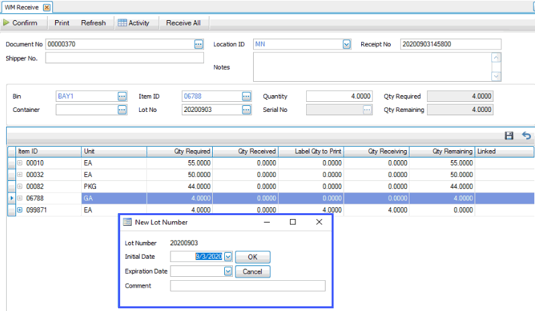Click the save icon above the grid
The width and height of the screenshot is (535, 311).
point(509,136)
